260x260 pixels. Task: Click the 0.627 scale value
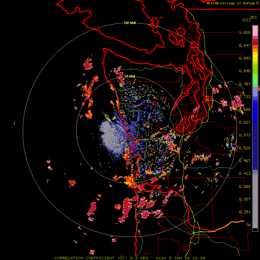(245, 122)
